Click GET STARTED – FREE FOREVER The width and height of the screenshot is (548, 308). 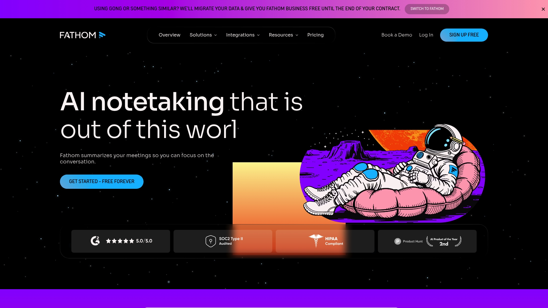102,181
